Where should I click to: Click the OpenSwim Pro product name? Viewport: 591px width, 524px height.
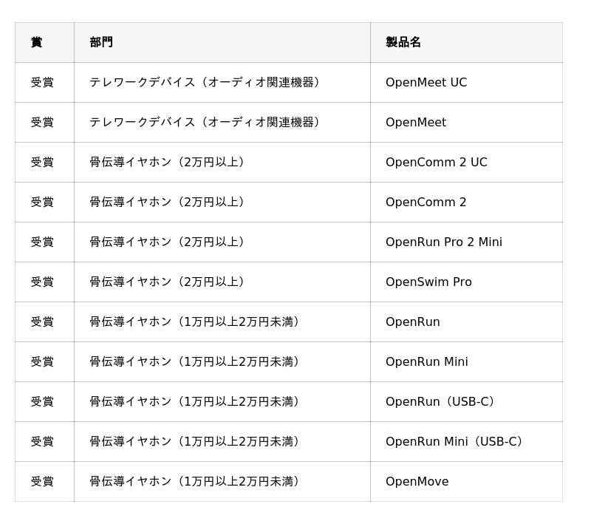coord(428,282)
